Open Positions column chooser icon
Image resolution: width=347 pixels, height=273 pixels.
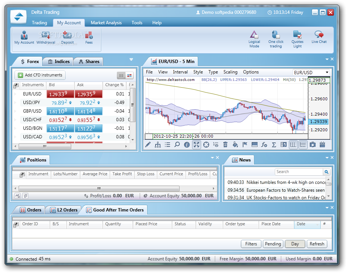[x=22, y=175]
